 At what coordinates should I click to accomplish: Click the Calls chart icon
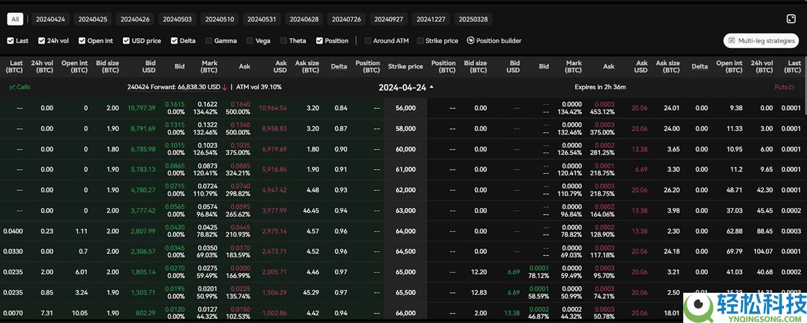pyautogui.click(x=12, y=87)
